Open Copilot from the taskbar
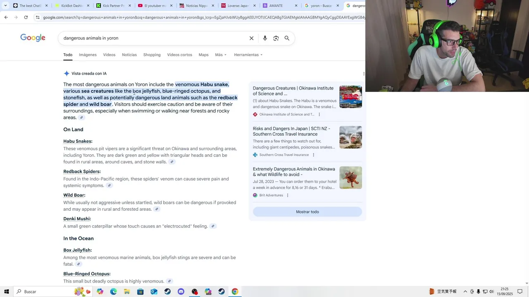The image size is (529, 297). coord(100,292)
